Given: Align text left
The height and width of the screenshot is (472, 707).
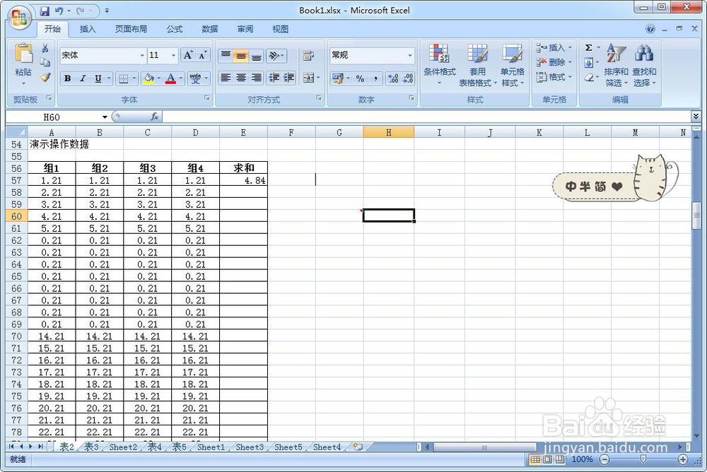Looking at the screenshot, I should pyautogui.click(x=226, y=78).
